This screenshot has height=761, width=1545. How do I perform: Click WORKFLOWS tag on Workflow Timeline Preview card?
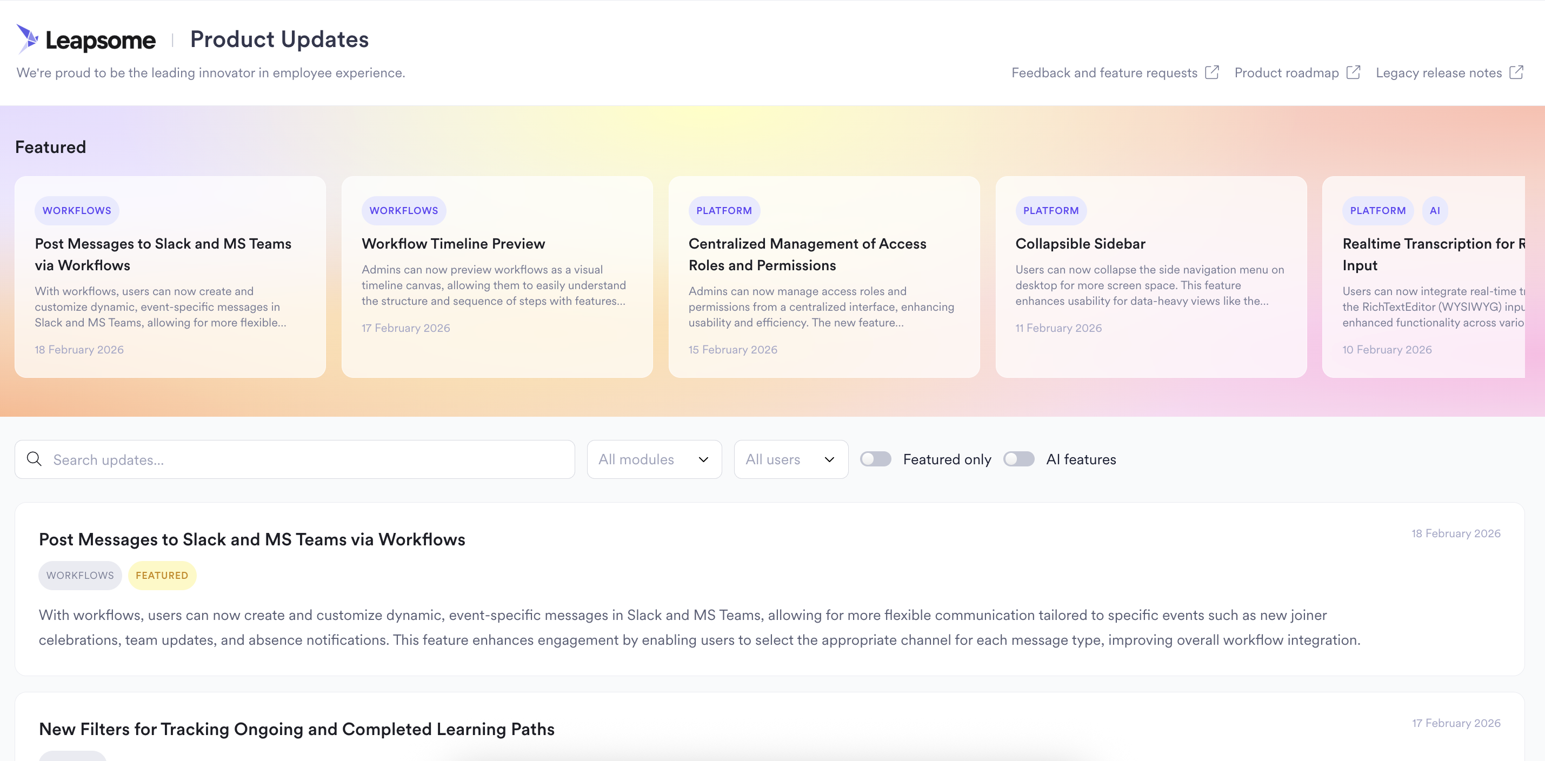coord(404,210)
